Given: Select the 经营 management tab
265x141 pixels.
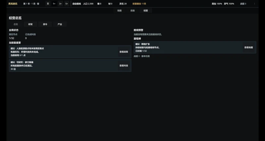Looking at the screenshot, I should (x=146, y=11).
